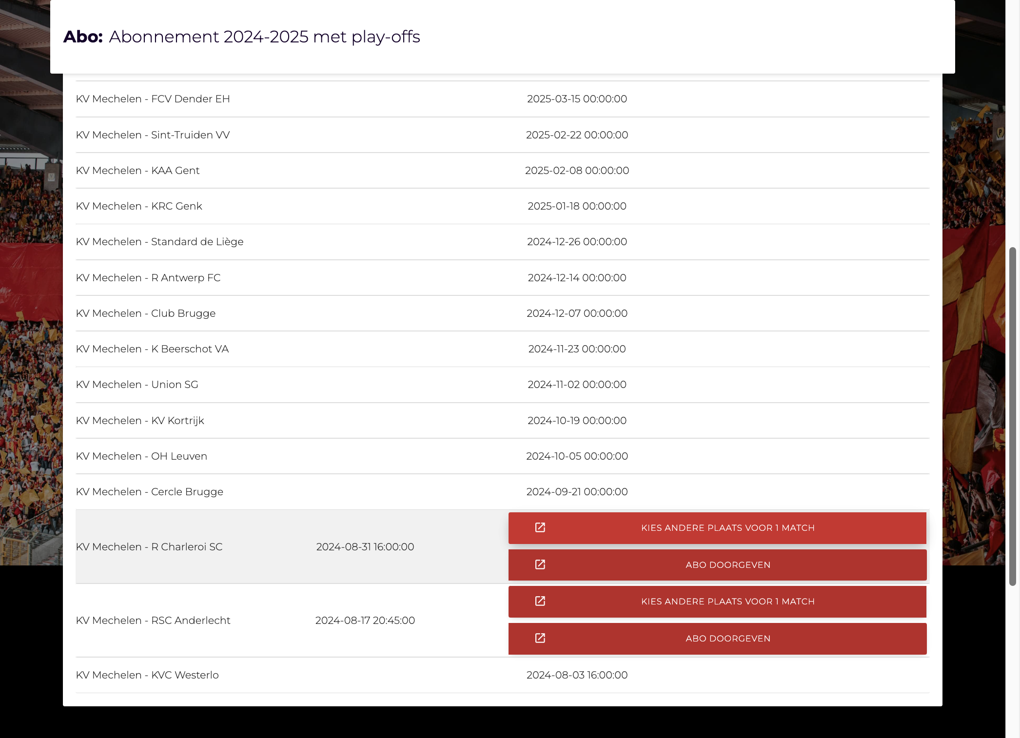Click the external-link icon in the Charleroi 'Abo doorgeven' button
Screen dimensions: 1020x738
point(540,564)
